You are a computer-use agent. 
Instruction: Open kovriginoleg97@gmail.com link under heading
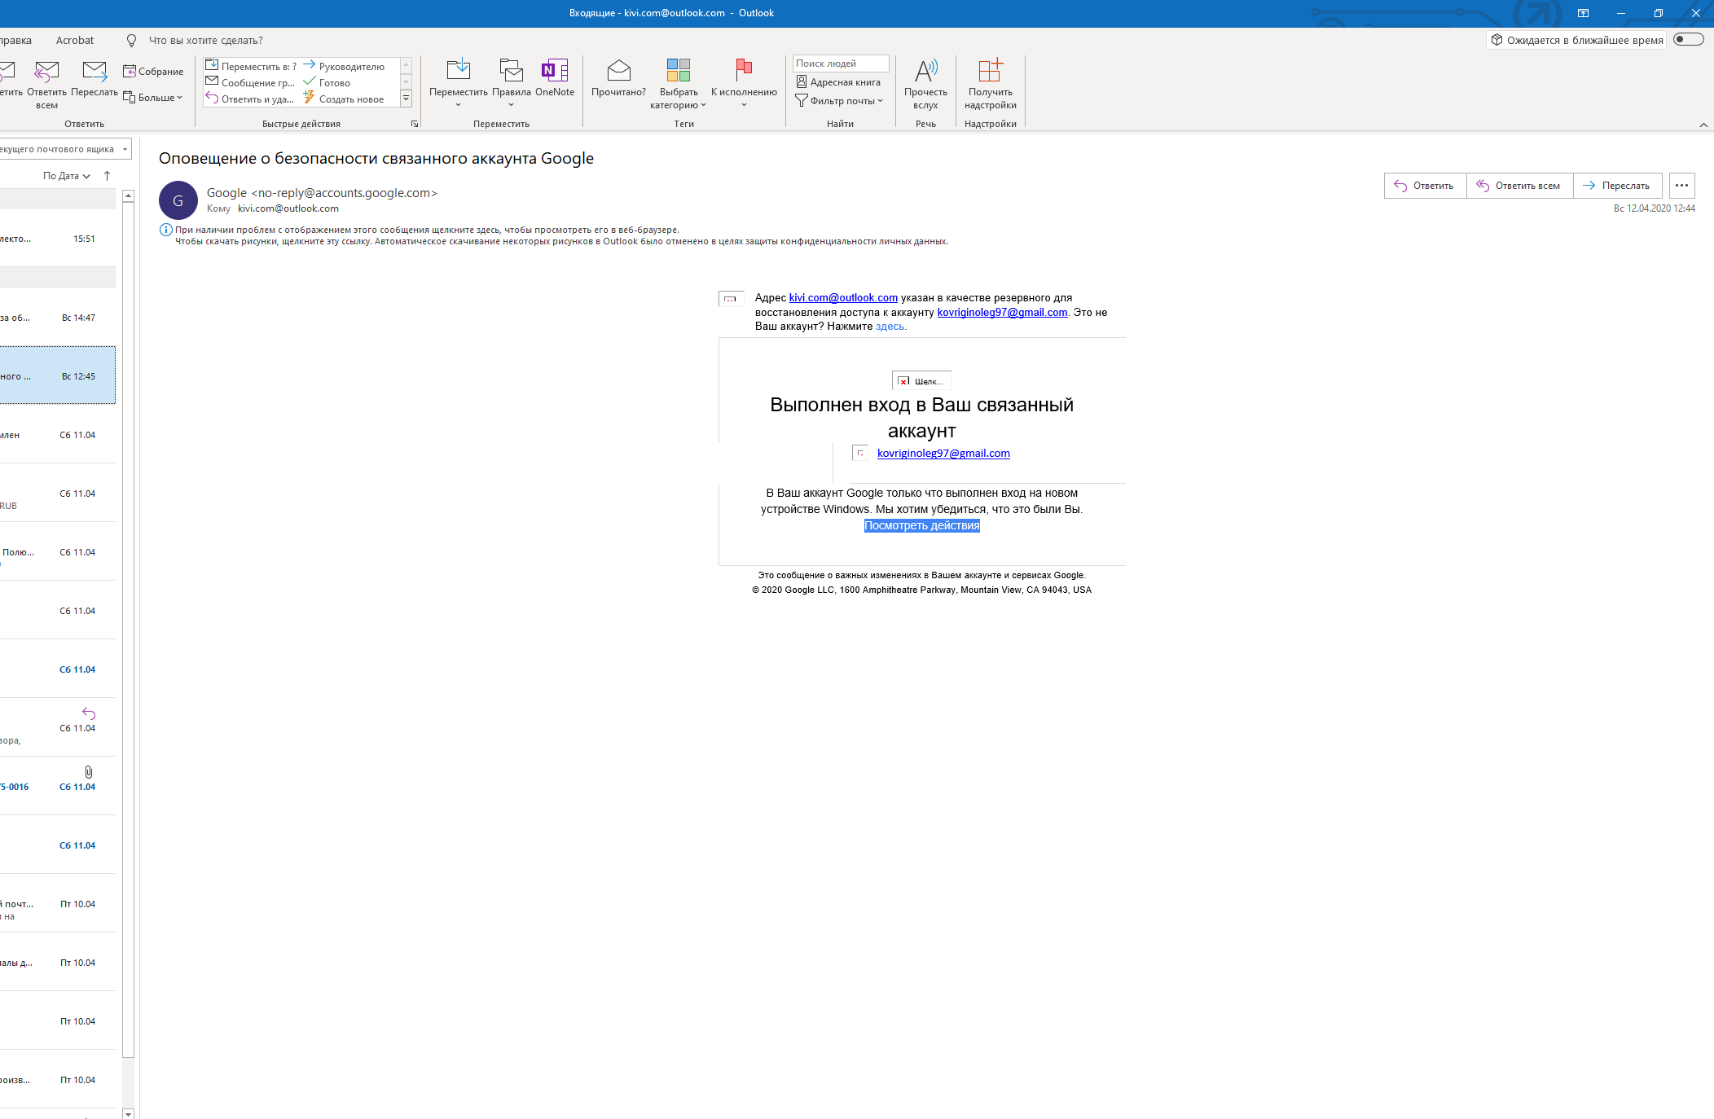943,454
